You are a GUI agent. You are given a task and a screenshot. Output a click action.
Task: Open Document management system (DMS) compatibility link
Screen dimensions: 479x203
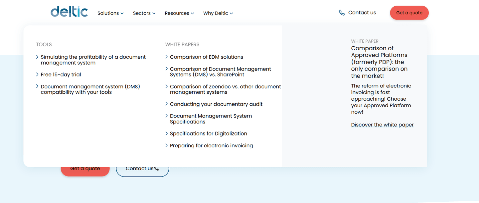click(90, 89)
